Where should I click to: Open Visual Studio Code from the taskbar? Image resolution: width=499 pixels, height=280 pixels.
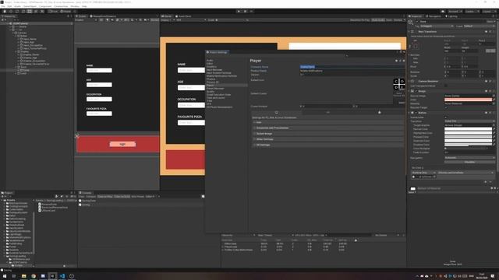click(62, 276)
